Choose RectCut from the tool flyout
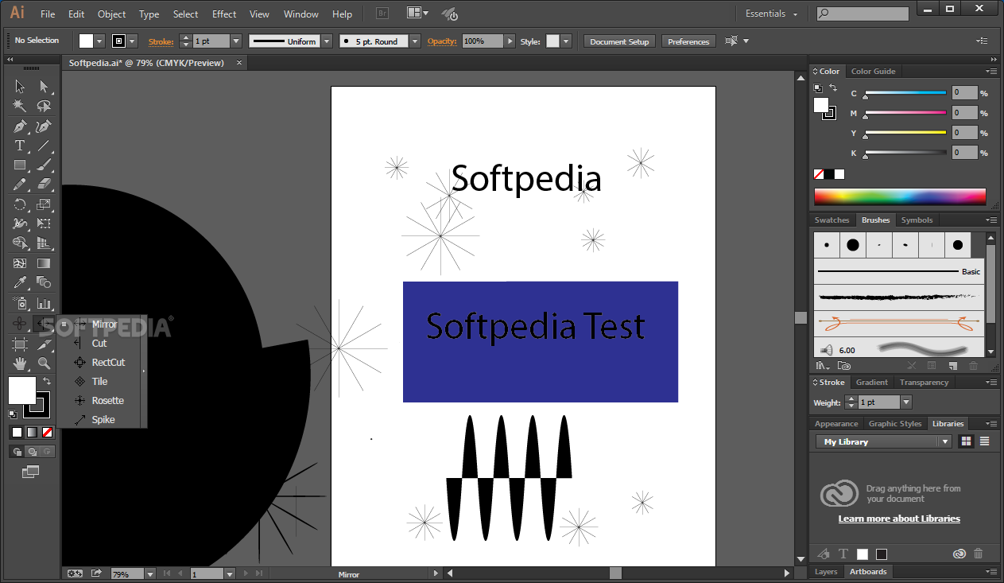The height and width of the screenshot is (583, 1004). click(107, 363)
